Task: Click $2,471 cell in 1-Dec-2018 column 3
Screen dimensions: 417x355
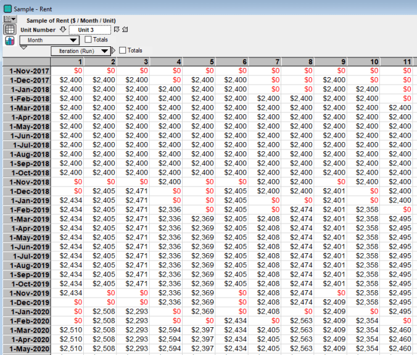Action: point(133,191)
